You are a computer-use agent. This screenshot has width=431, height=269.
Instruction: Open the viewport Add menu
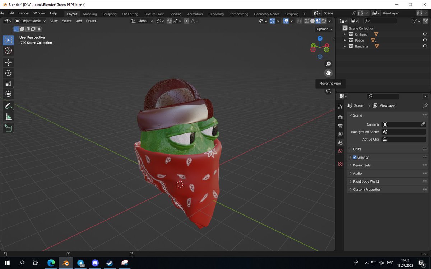(79, 21)
